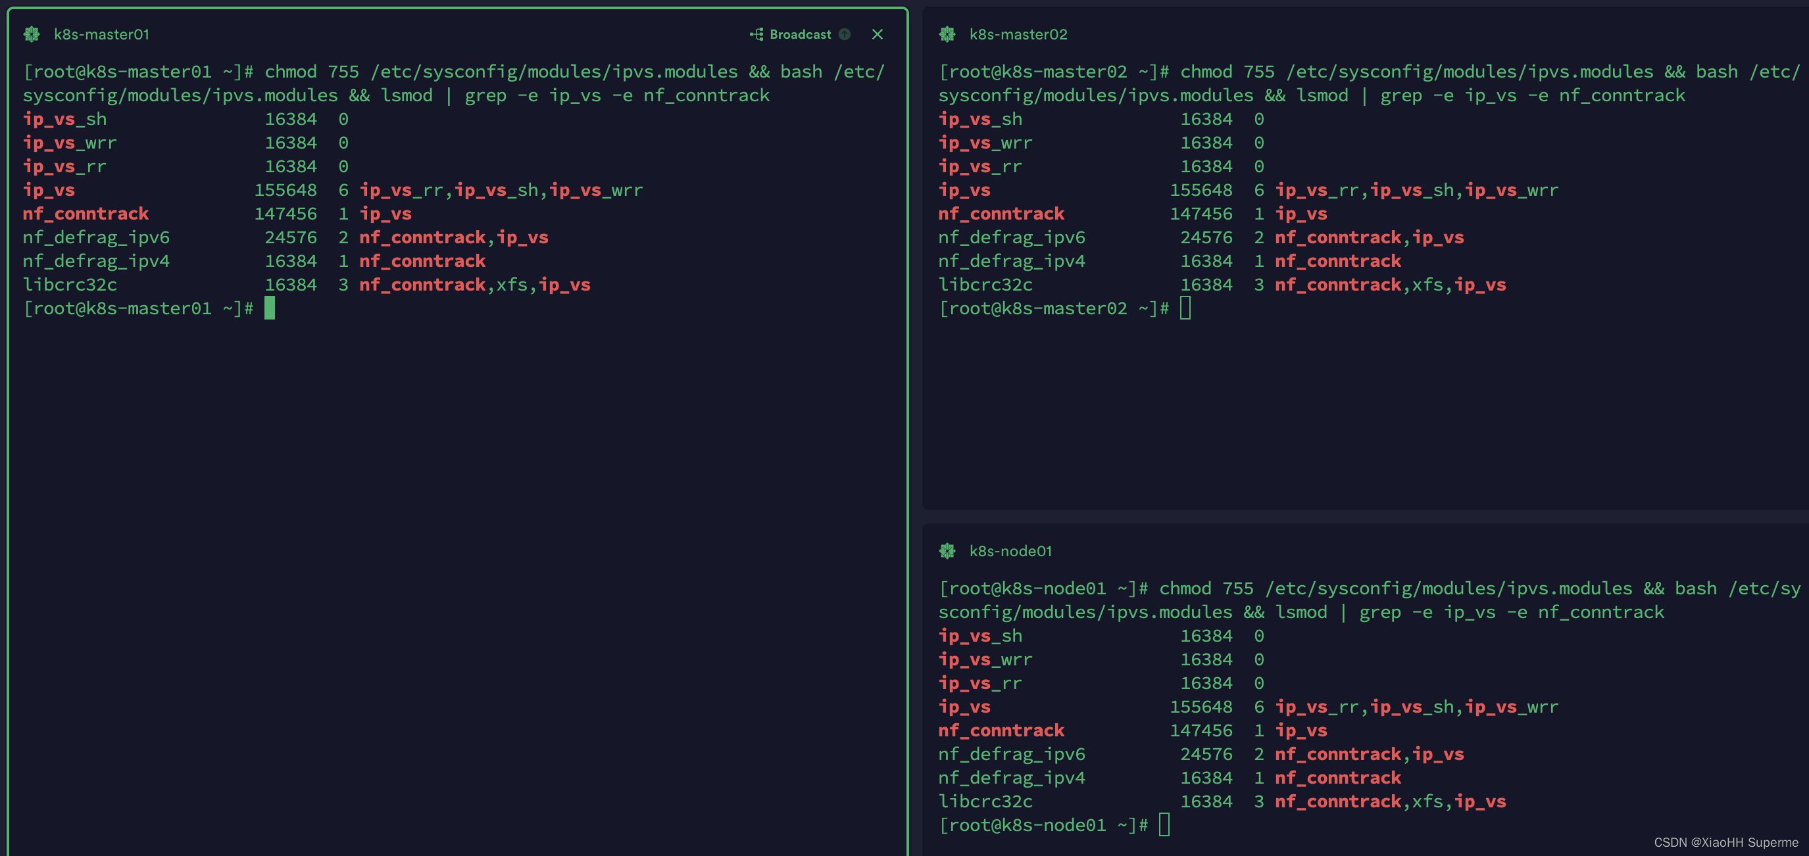The image size is (1809, 856).
Task: Click size 155648 in k8s-node01
Action: tap(1202, 707)
